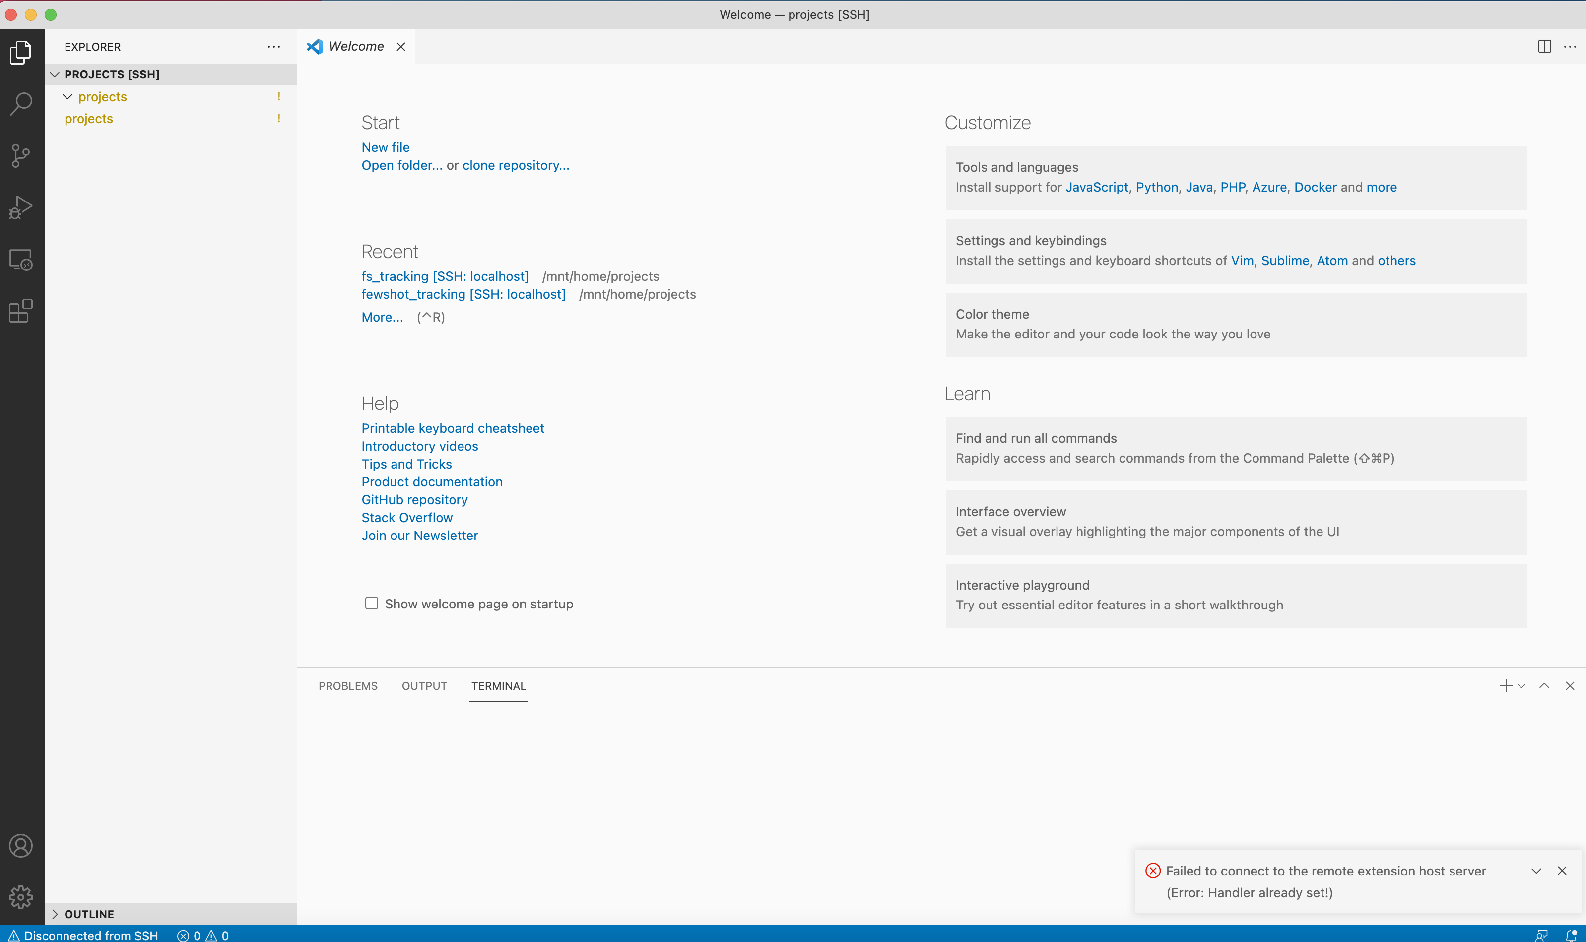Screen dimensions: 1586x942
Task: Open fs_tracking recent workspace link
Action: click(444, 276)
